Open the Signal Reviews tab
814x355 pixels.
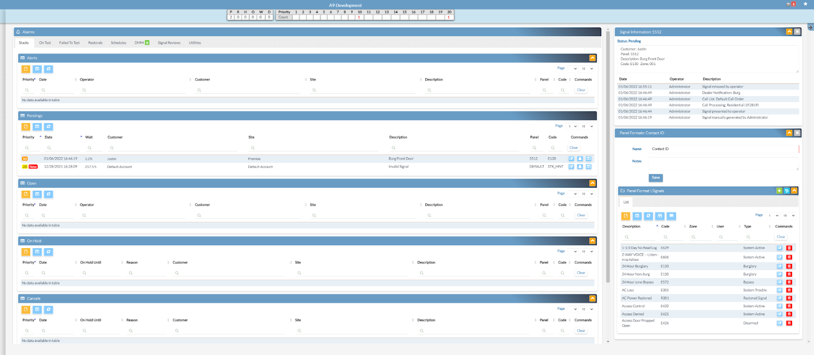(169, 43)
